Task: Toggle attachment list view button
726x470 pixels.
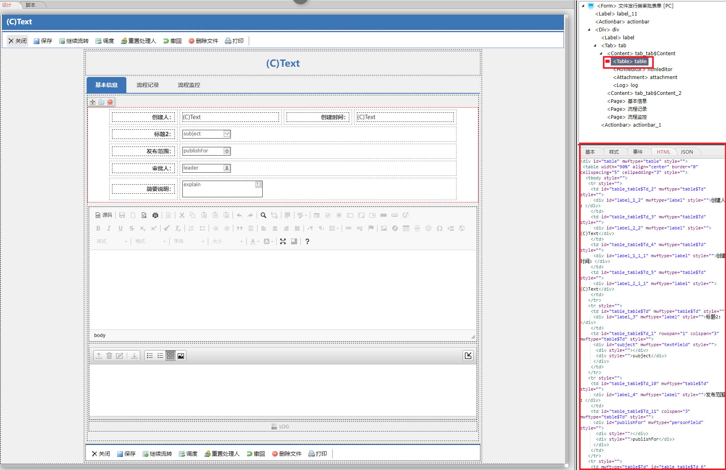Action: (x=150, y=356)
